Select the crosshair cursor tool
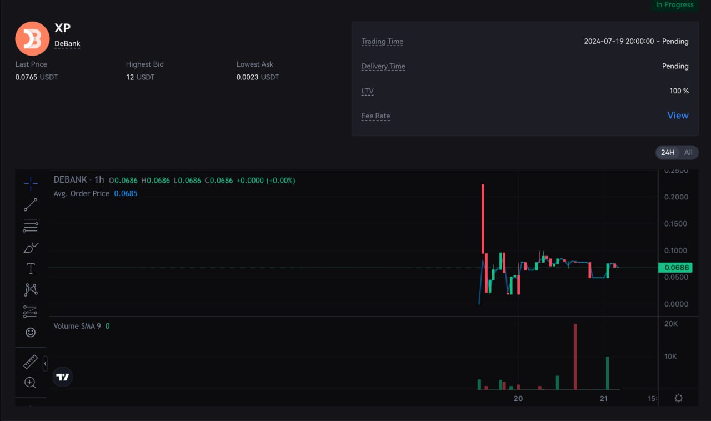Viewport: 711px width, 421px height. point(31,183)
